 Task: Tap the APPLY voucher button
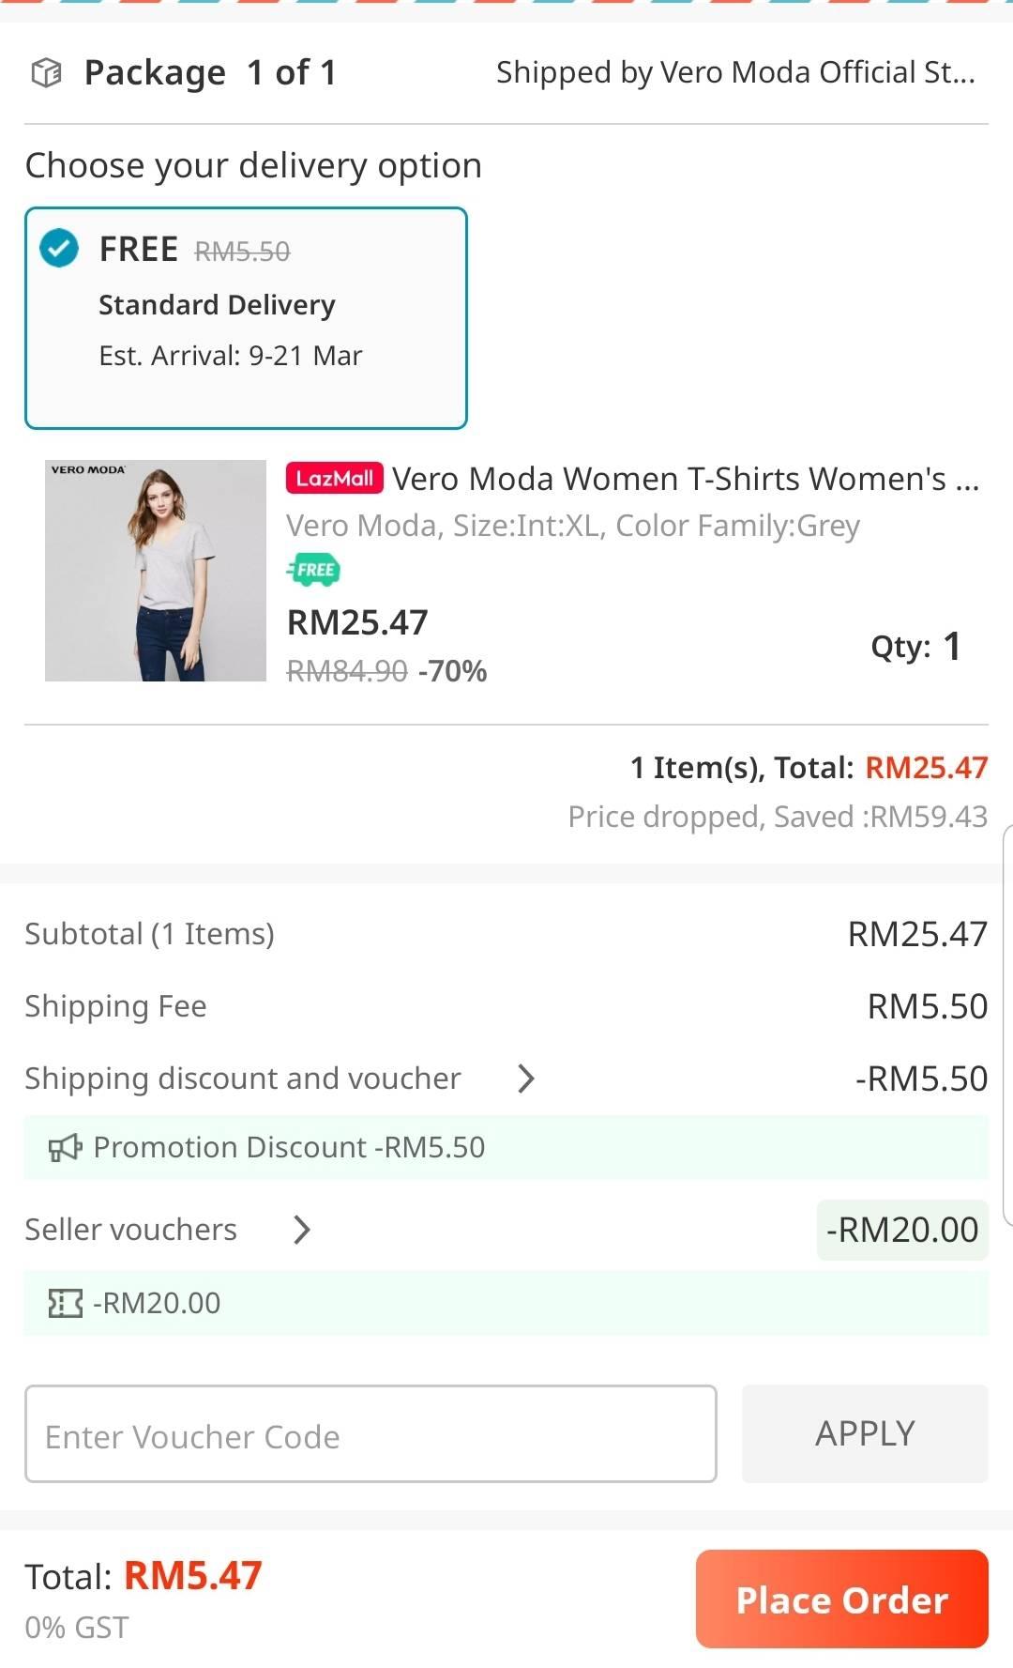click(x=865, y=1434)
